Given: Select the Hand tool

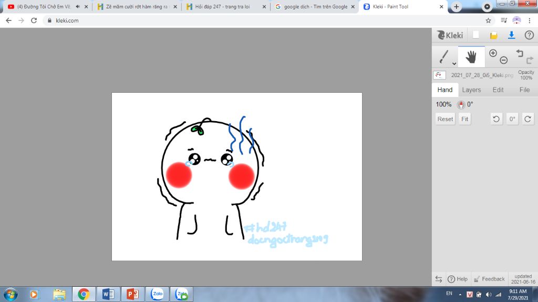Looking at the screenshot, I should click(471, 57).
